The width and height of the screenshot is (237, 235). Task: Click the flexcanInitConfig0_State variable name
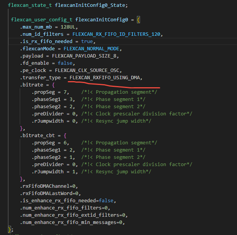pyautogui.click(x=90, y=5)
